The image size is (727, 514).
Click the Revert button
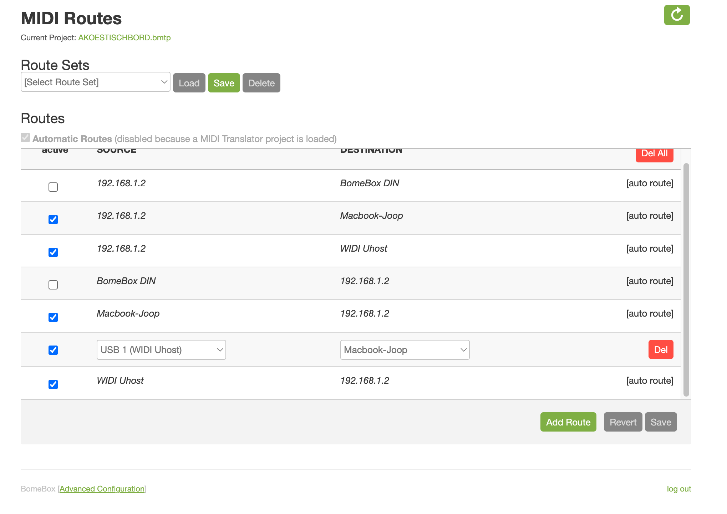click(622, 422)
